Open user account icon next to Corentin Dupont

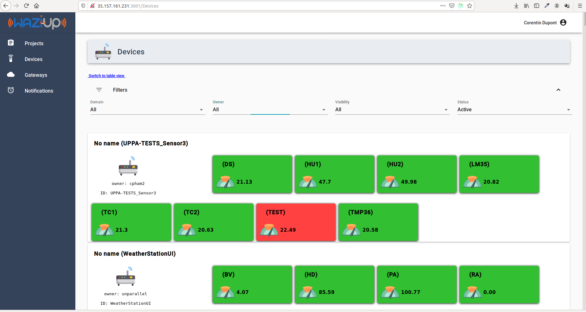pyautogui.click(x=563, y=22)
